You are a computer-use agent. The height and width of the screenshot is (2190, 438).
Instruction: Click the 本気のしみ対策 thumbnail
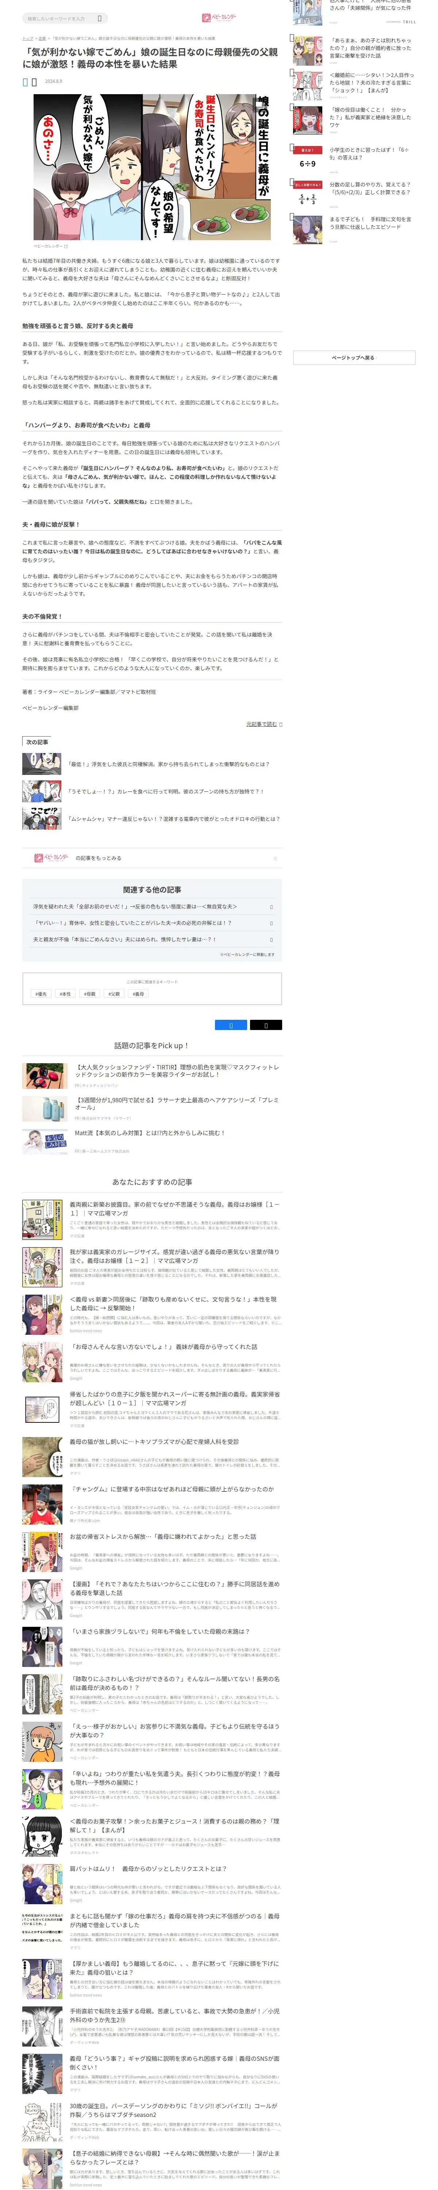[44, 1142]
